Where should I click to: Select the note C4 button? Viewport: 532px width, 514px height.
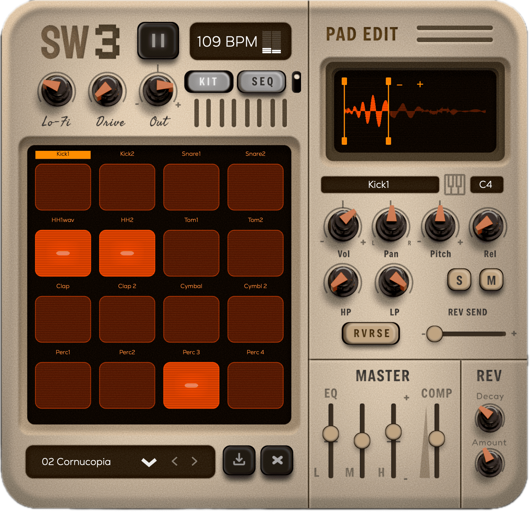click(486, 185)
